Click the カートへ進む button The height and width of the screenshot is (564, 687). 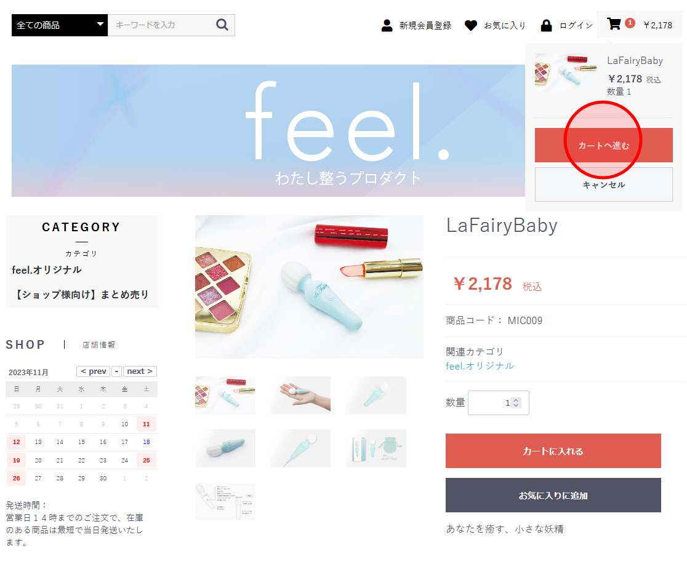(604, 145)
